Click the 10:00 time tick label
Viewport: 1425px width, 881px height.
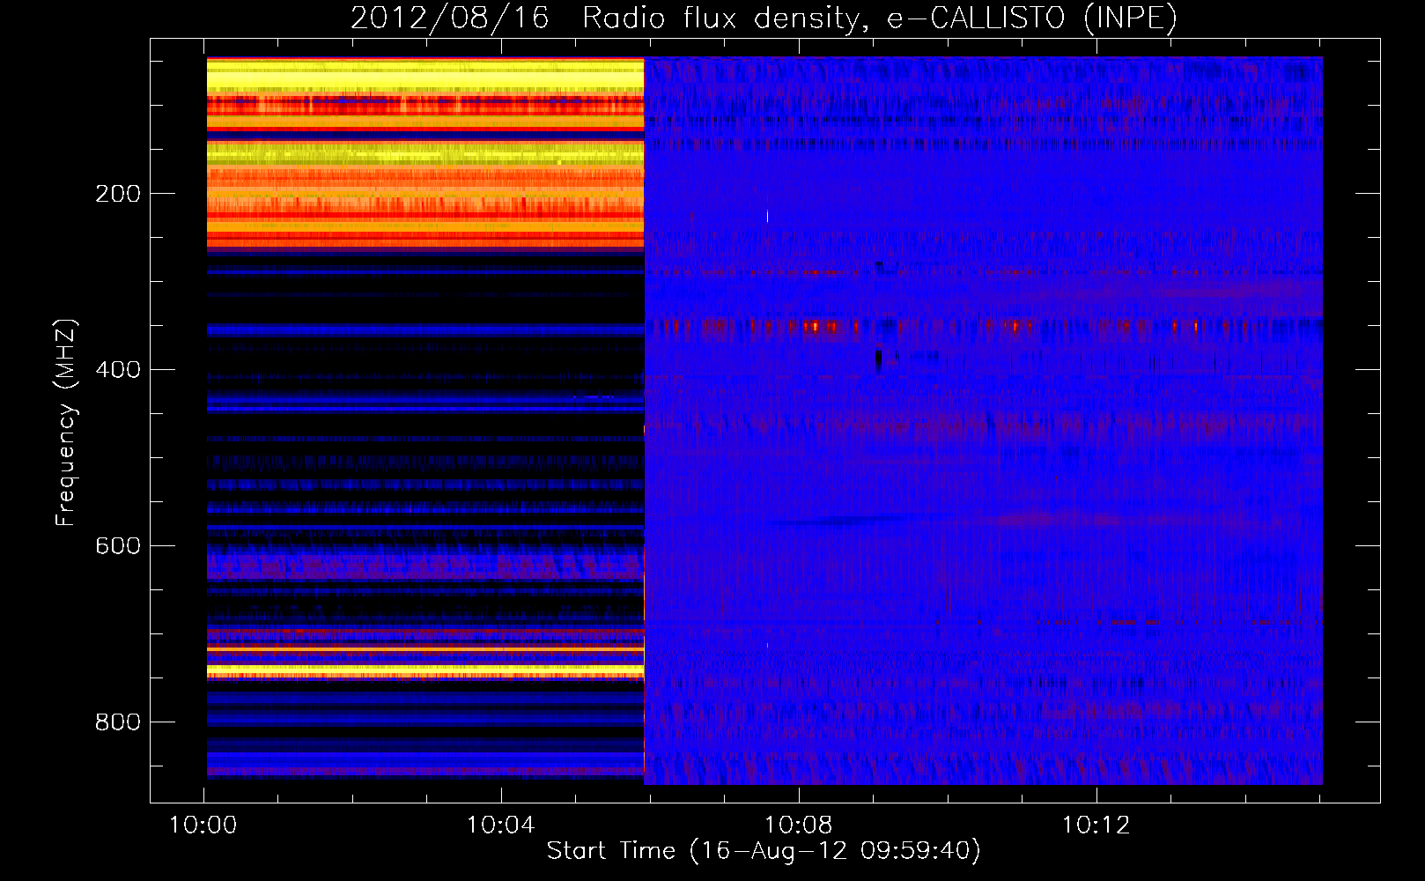[203, 825]
